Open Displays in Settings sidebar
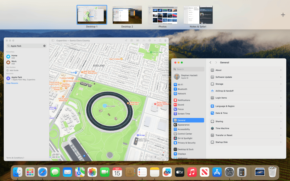This screenshot has height=181, width=290. click(x=188, y=154)
